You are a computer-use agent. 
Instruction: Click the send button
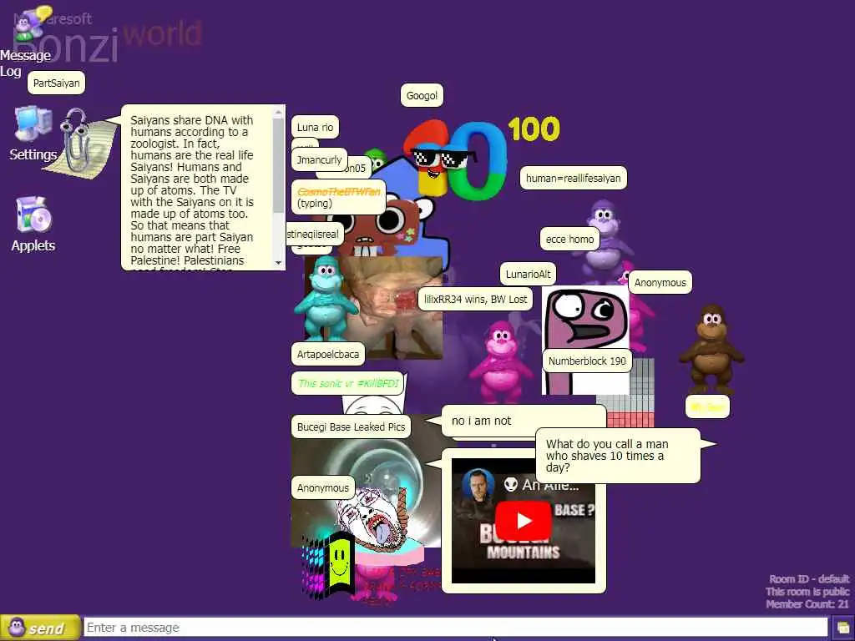tap(40, 628)
